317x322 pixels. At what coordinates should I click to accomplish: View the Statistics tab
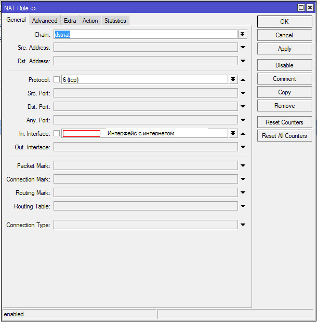point(115,21)
